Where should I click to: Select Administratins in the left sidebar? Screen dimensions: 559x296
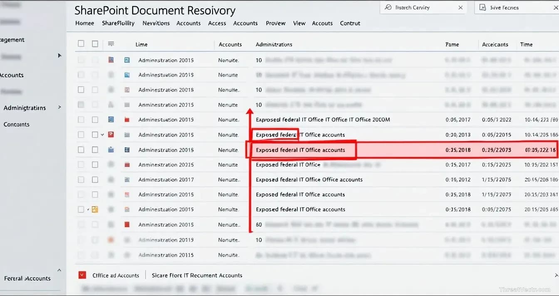[25, 108]
